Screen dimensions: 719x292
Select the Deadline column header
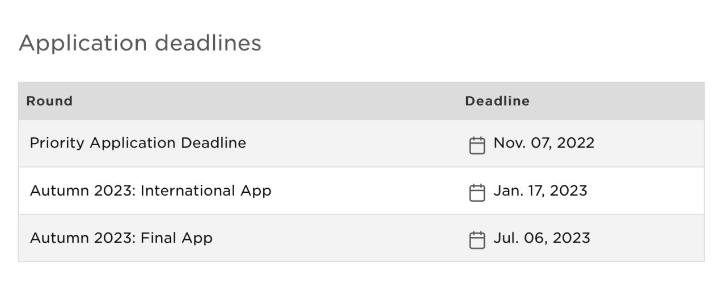[497, 101]
